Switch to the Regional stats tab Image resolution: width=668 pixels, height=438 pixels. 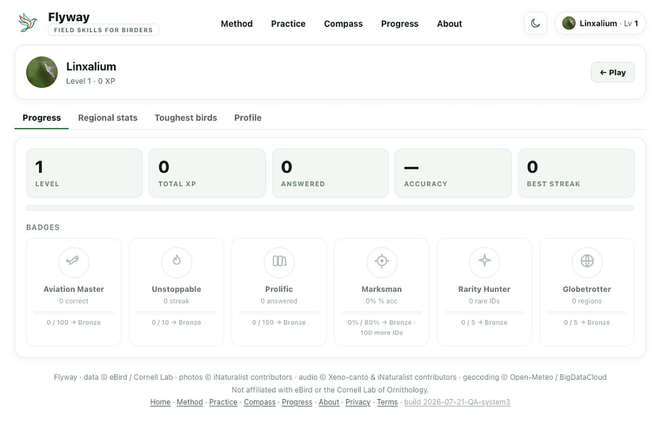[x=108, y=118]
